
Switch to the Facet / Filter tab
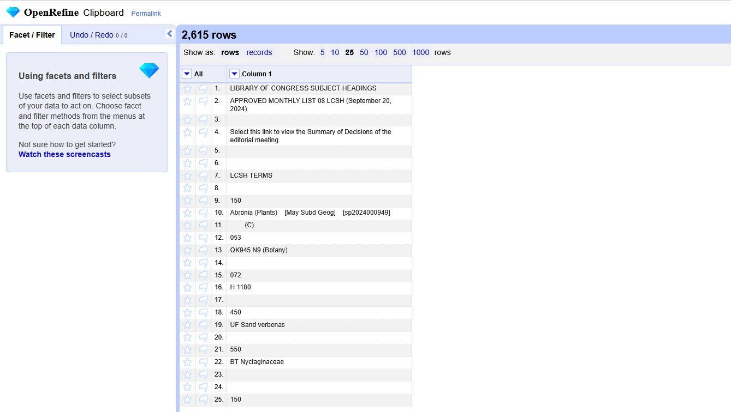[32, 35]
